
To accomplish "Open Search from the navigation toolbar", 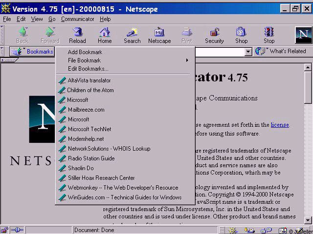I will [x=132, y=35].
